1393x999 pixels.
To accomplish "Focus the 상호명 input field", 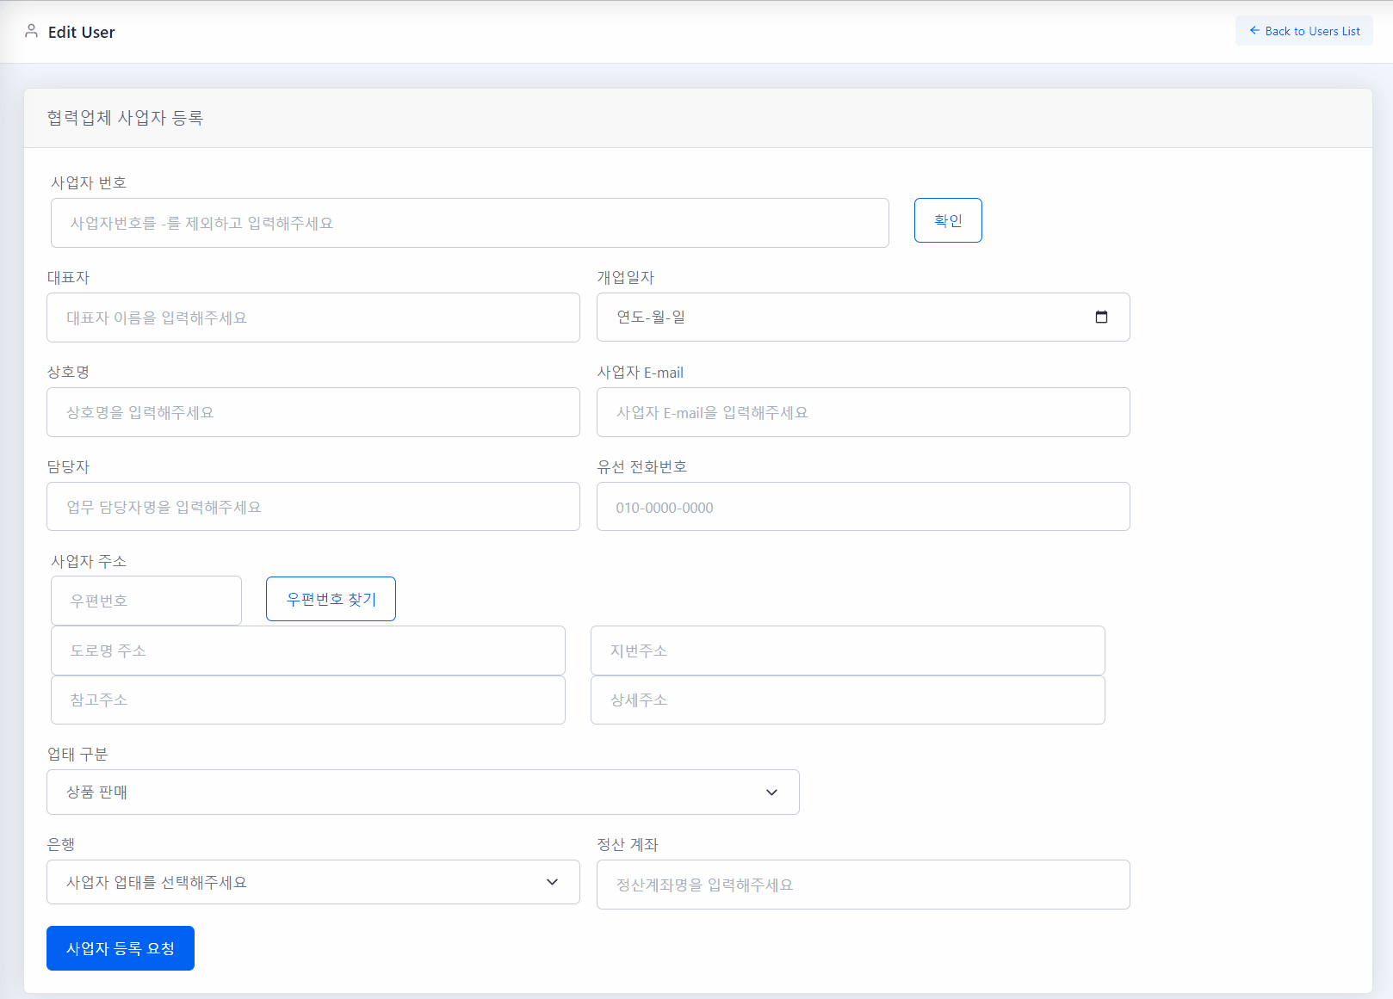I will [x=313, y=412].
